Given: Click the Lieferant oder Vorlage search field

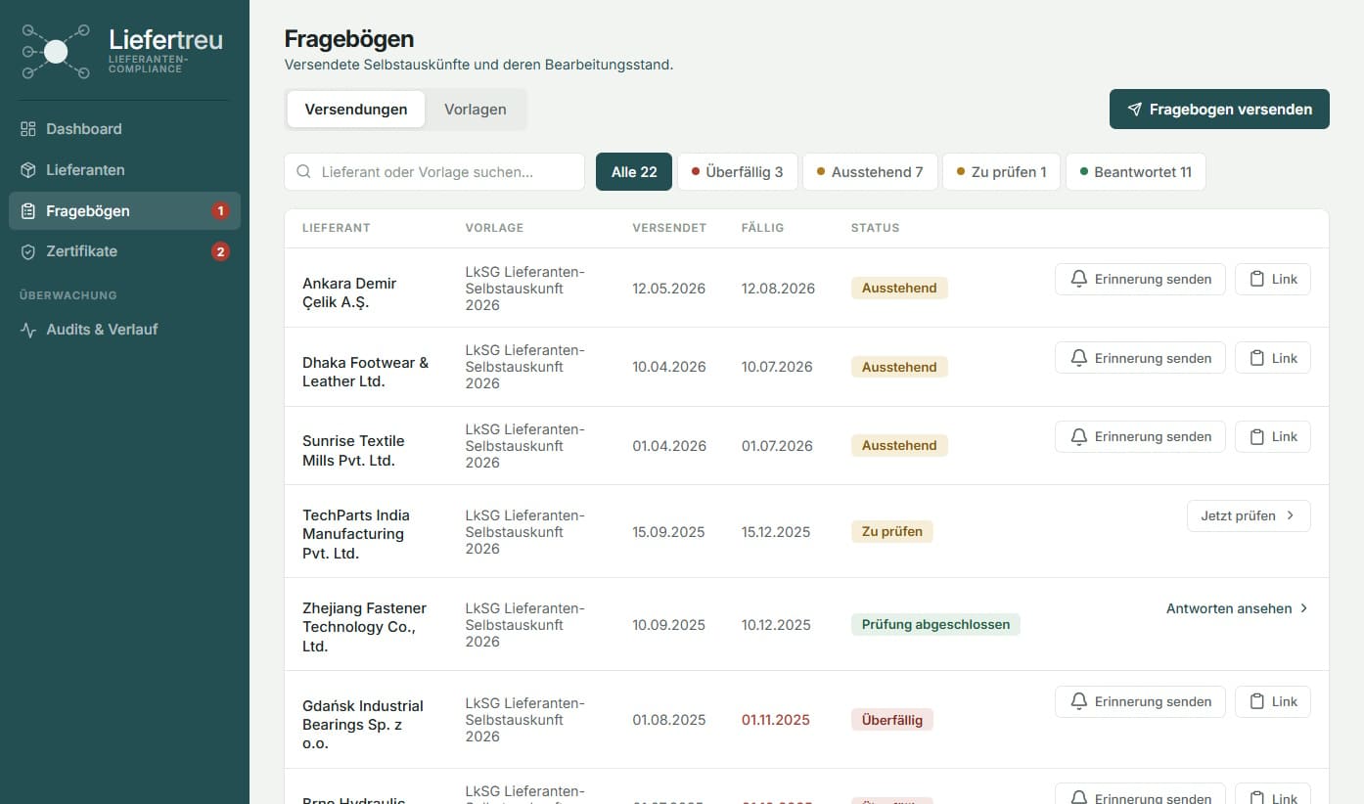Looking at the screenshot, I should pyautogui.click(x=434, y=172).
